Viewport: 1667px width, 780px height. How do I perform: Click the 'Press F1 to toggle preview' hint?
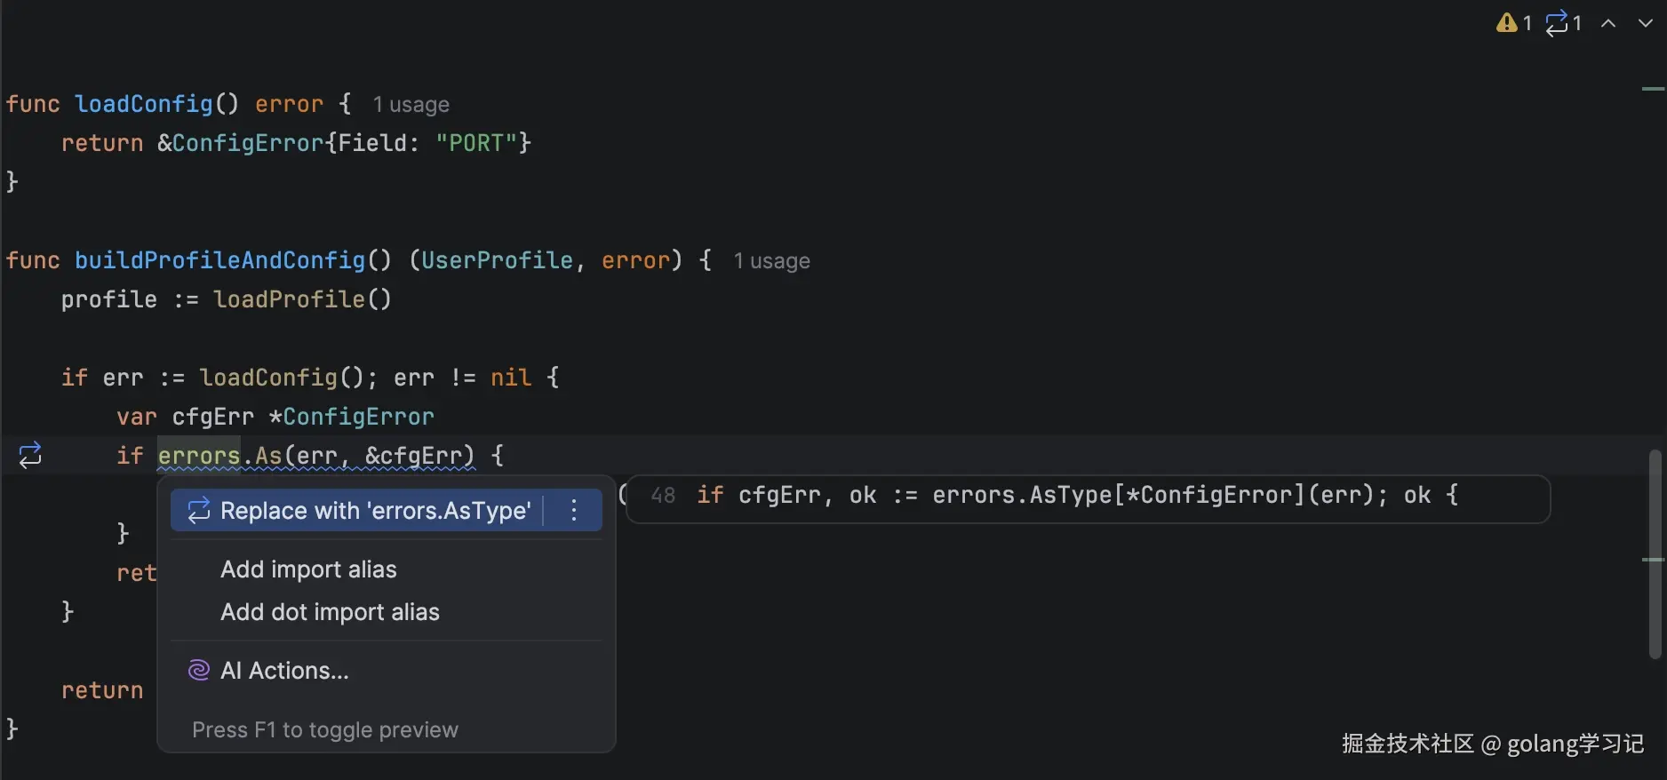tap(325, 730)
